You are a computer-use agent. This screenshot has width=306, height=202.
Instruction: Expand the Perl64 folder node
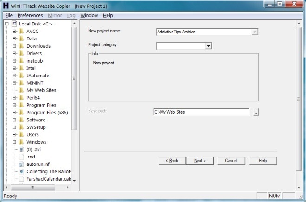[x=14, y=98]
